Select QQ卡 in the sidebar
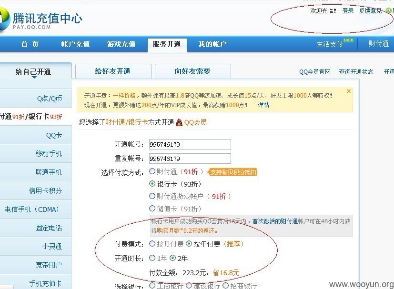Screen dimensions: 394x289 click(54, 135)
